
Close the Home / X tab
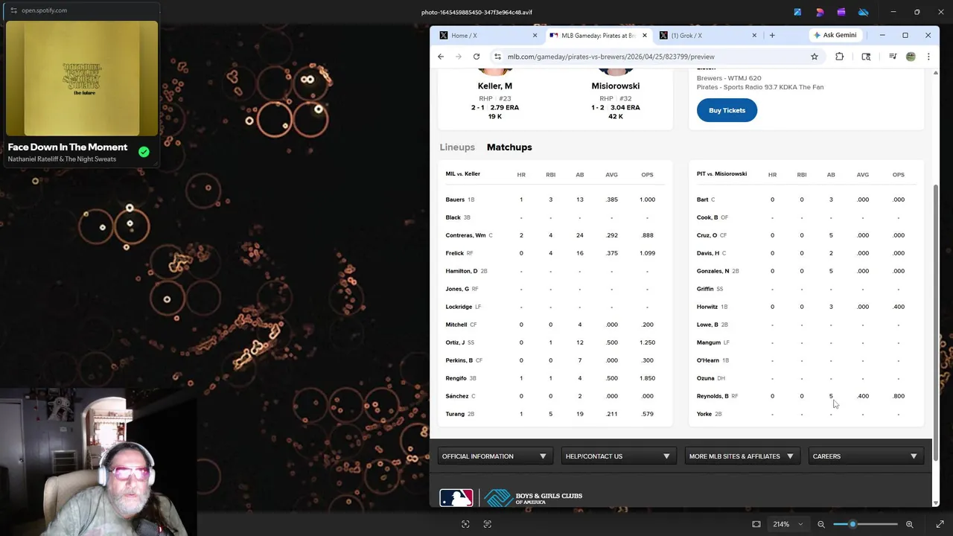535,35
